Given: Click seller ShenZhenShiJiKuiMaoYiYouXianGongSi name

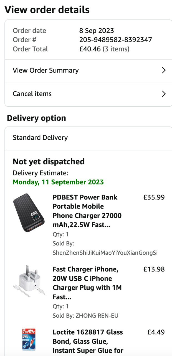Looking at the screenshot, I should tap(105, 253).
